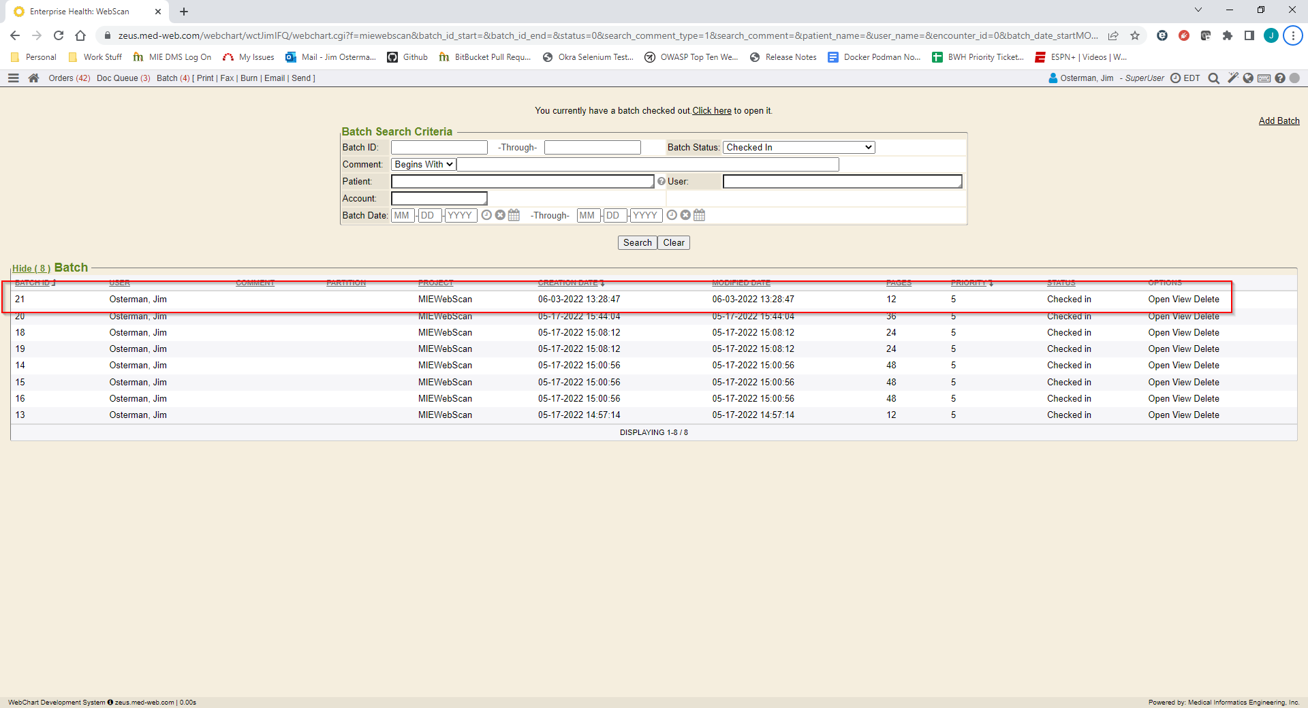The height and width of the screenshot is (708, 1308).
Task: Sort by the STATUS column header
Action: click(1061, 283)
